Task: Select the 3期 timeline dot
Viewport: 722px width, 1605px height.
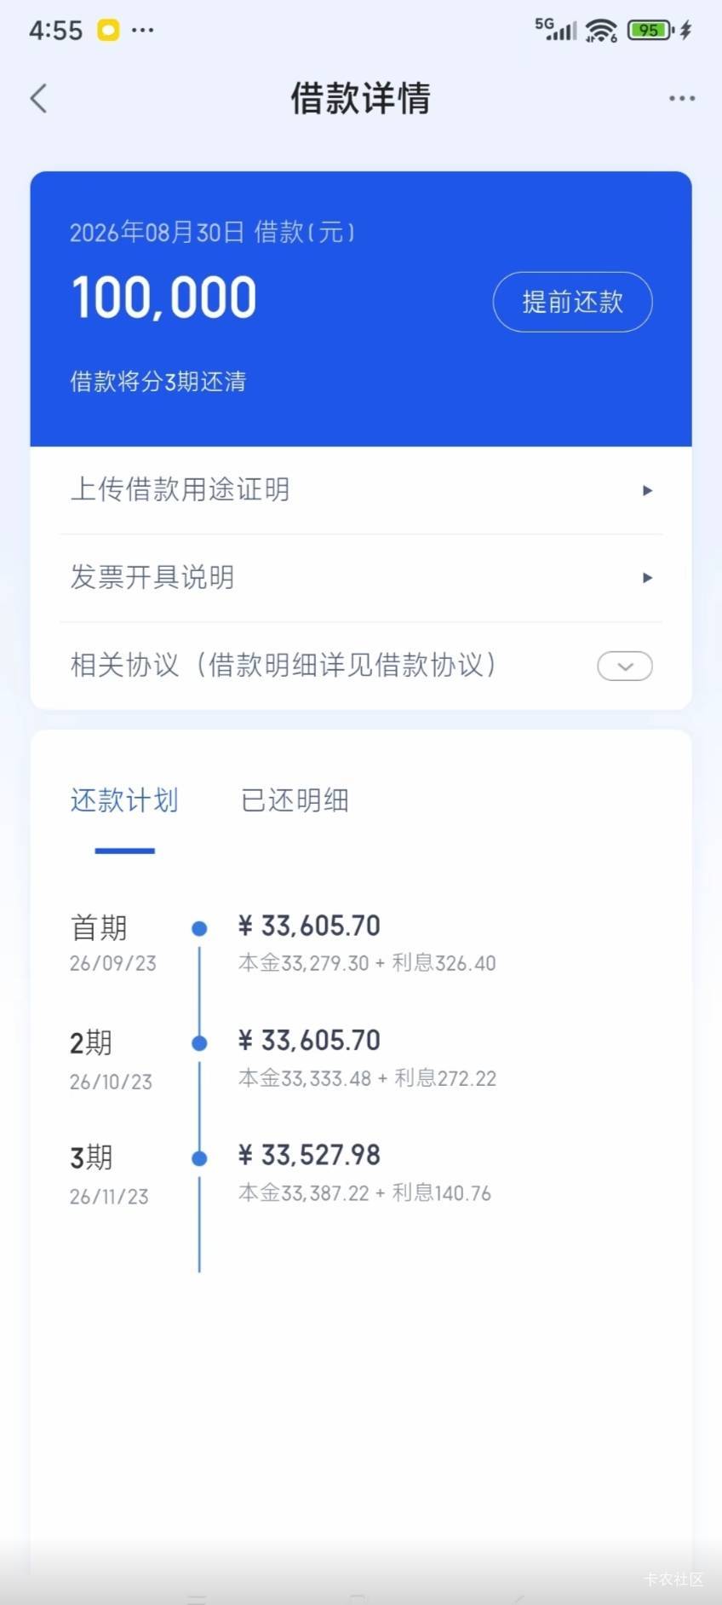Action: [199, 1158]
